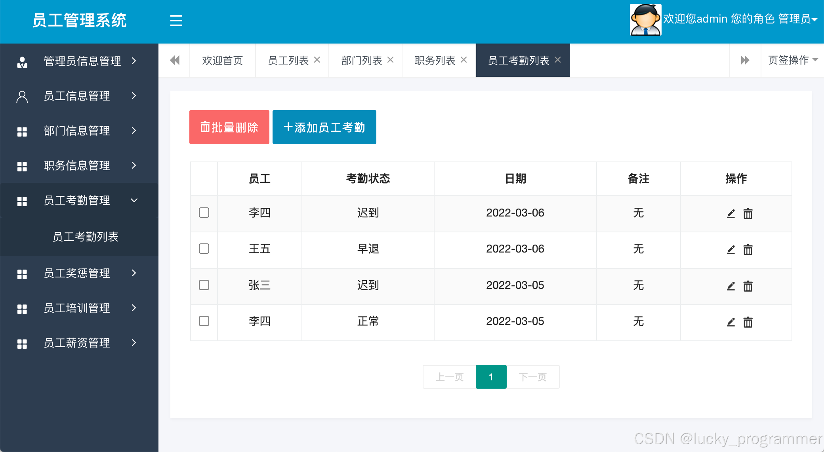
Task: Expand 员工信息管理 sidebar menu
Action: pyautogui.click(x=77, y=96)
